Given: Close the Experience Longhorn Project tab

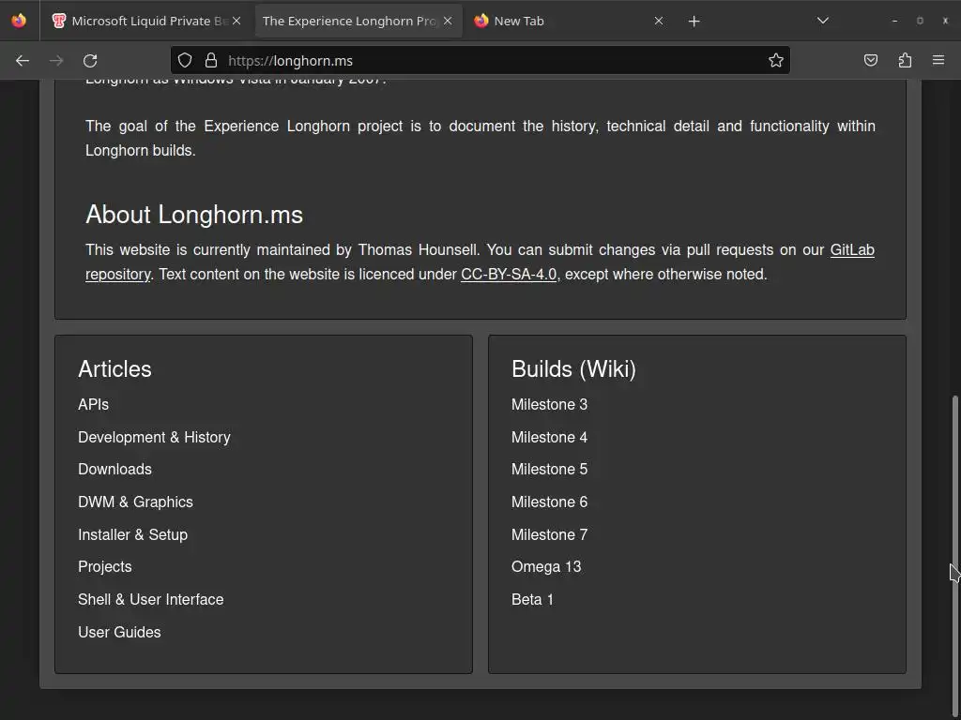Looking at the screenshot, I should point(448,21).
